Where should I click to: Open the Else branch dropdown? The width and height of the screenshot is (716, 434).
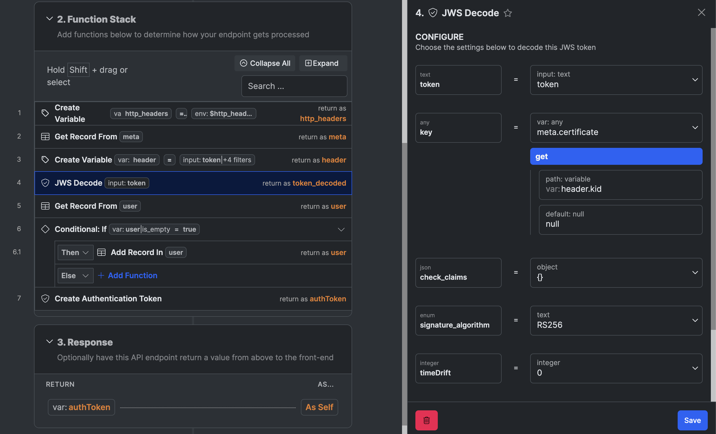75,276
